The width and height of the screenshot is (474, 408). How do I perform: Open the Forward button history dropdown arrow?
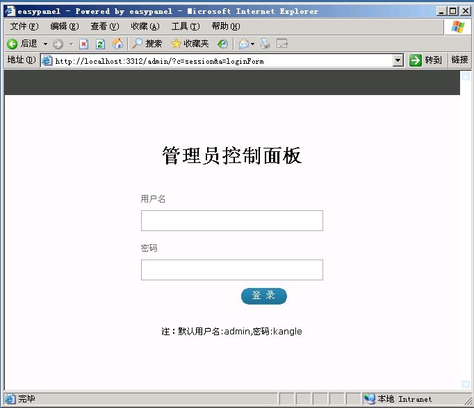pos(72,44)
